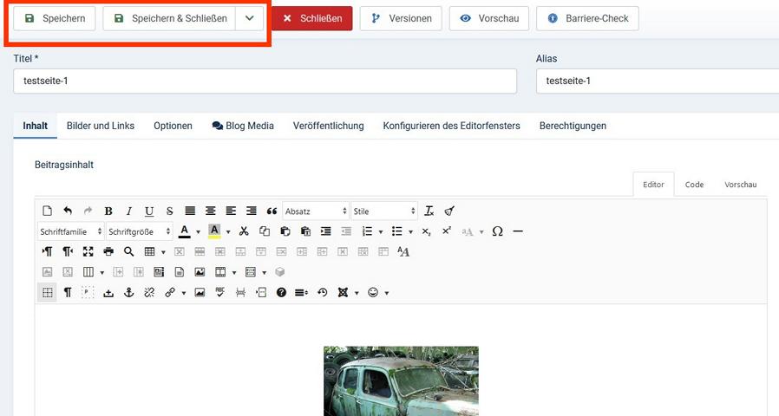Open the Absatz format dropdown

316,211
